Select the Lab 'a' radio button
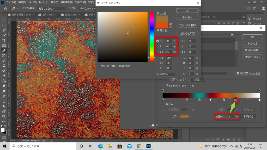This screenshot has height=150, width=267. coord(180,46)
